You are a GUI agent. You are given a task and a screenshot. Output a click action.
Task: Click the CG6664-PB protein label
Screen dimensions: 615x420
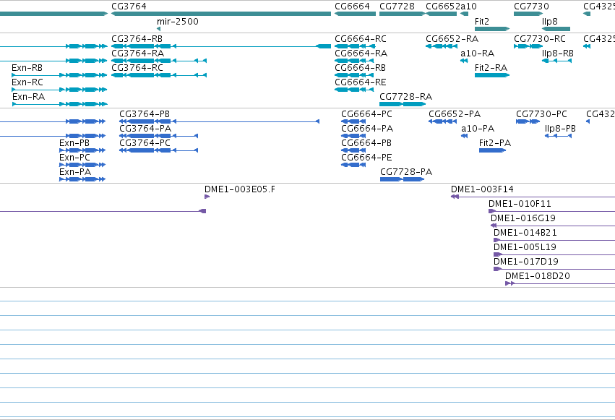[366, 143]
